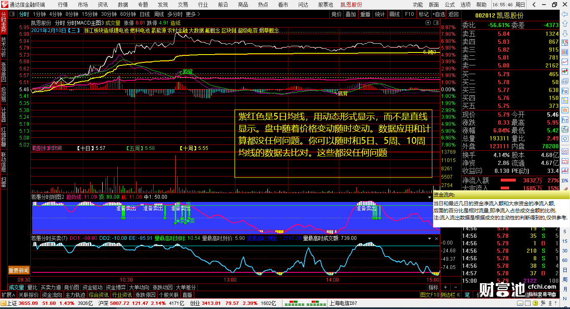Click the market status bars in status bar
This screenshot has width=570, height=309.
click(x=305, y=303)
